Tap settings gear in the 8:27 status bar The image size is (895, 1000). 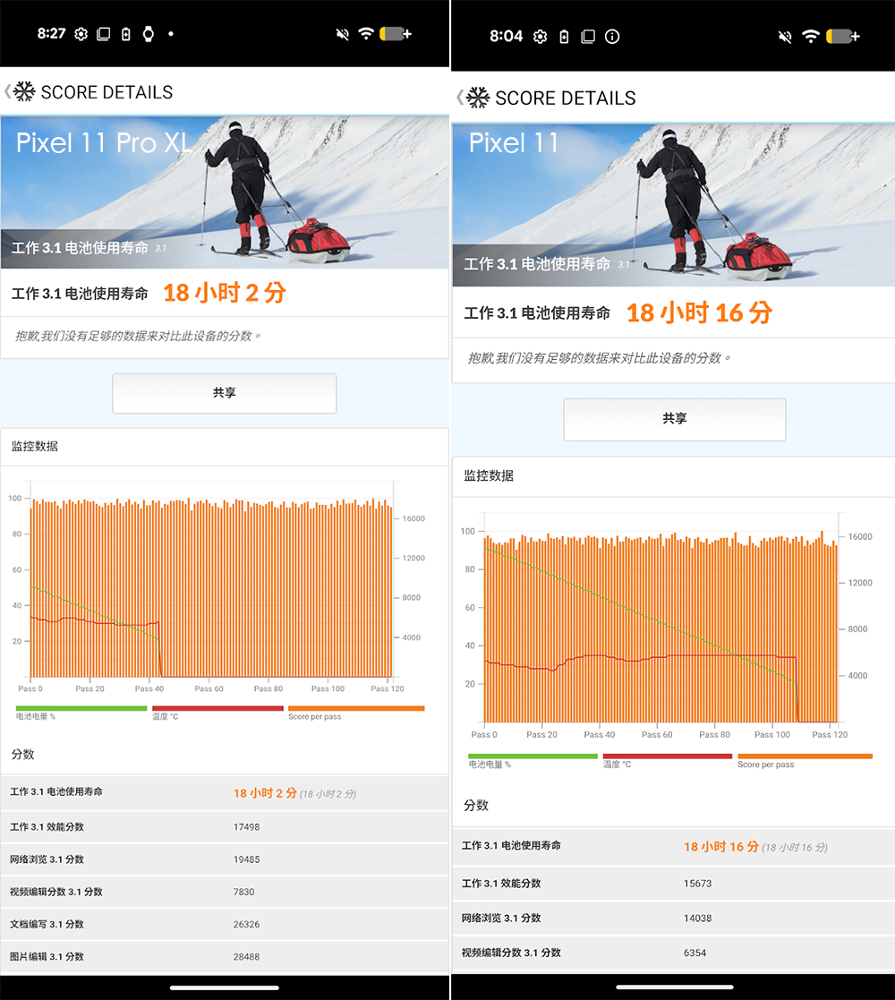(81, 34)
